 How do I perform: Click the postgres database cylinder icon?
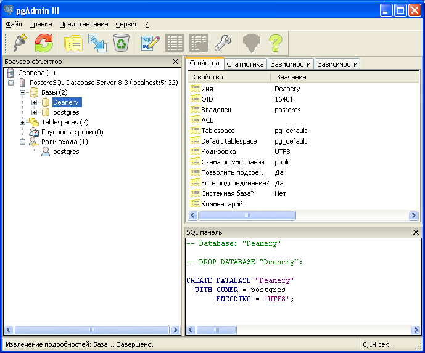[x=46, y=112]
